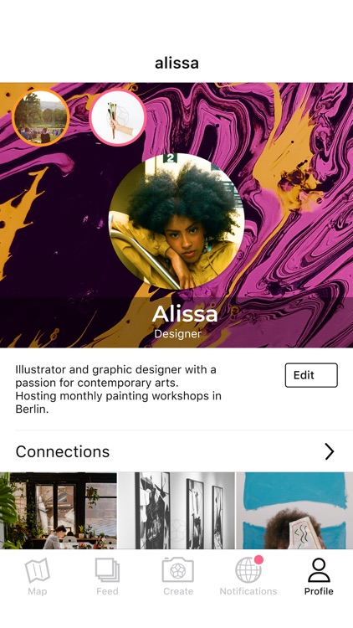Click the Edit button
Viewport: 353px width, 628px height.
[x=311, y=375]
